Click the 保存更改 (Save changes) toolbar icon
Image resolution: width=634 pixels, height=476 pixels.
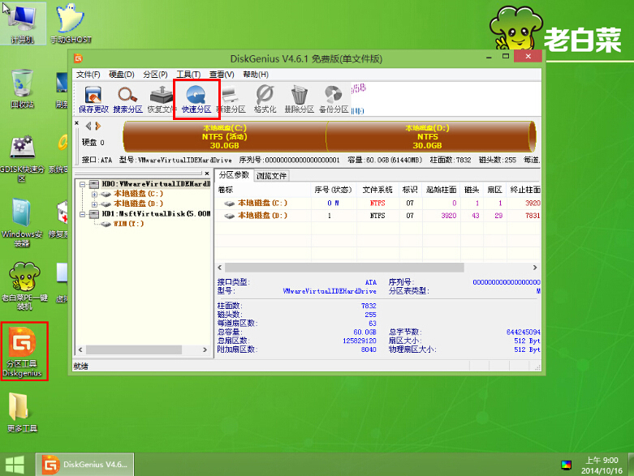pyautogui.click(x=93, y=99)
